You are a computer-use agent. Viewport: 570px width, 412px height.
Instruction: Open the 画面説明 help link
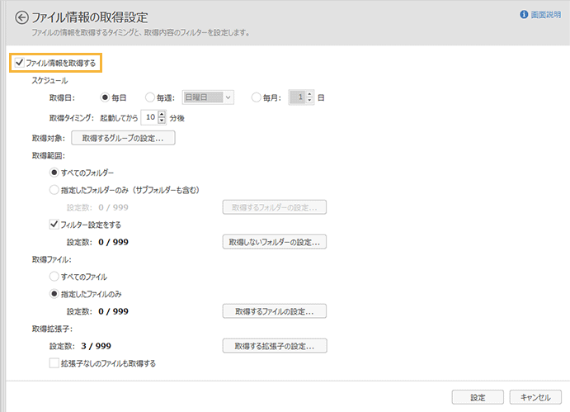point(545,15)
